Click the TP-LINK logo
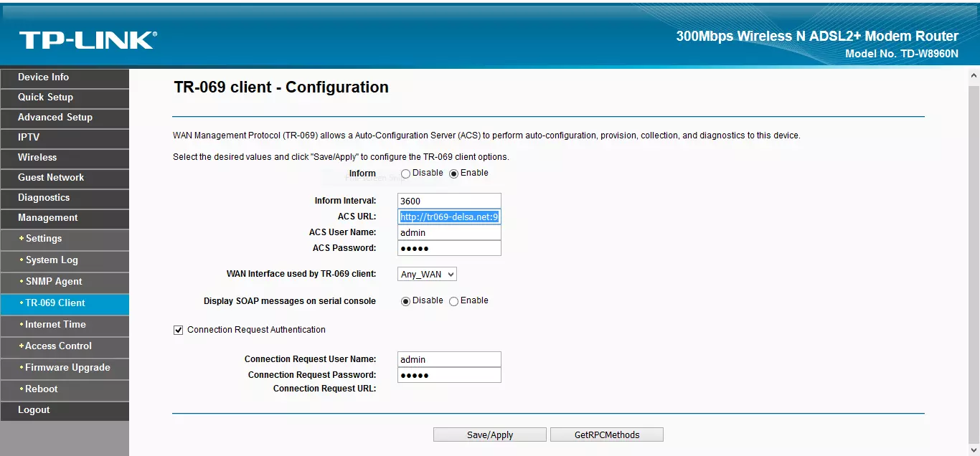The height and width of the screenshot is (456, 980). 88,40
